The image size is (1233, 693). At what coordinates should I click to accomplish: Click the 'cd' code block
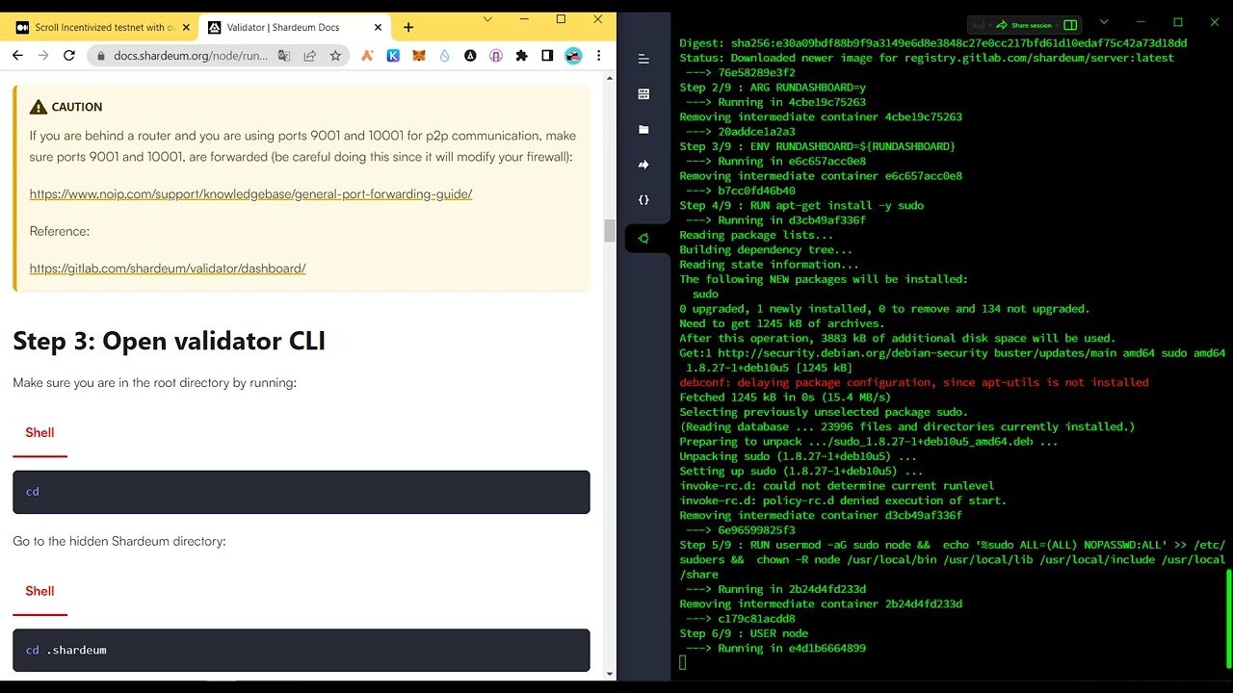click(x=302, y=492)
